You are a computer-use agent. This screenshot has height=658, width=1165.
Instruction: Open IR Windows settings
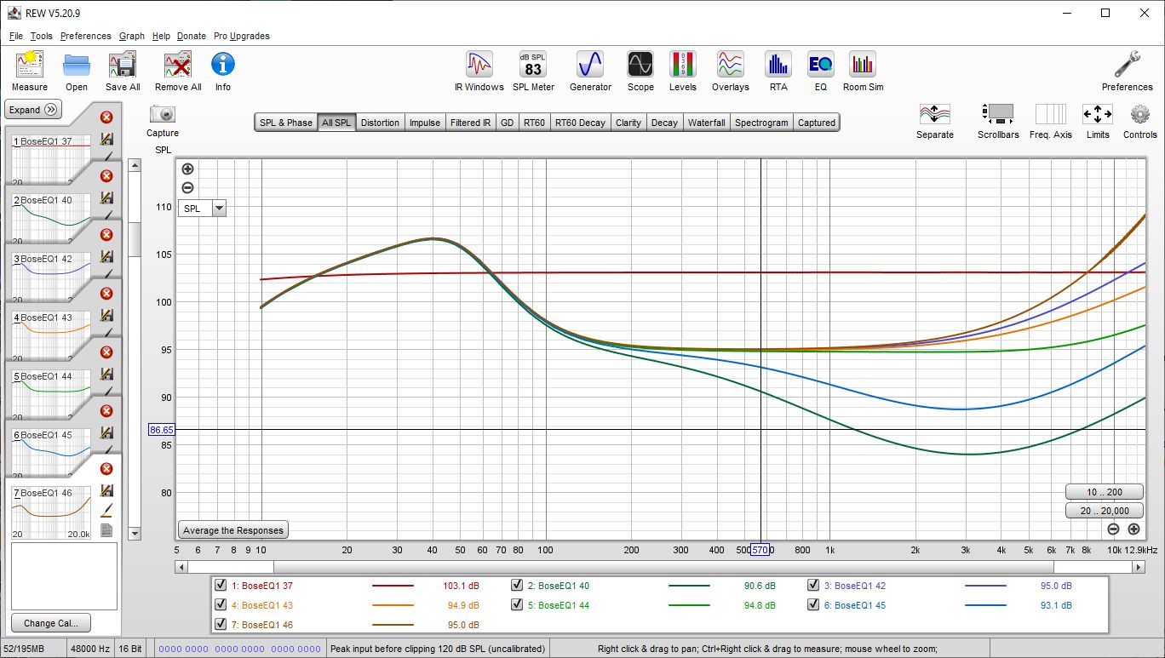tap(479, 65)
